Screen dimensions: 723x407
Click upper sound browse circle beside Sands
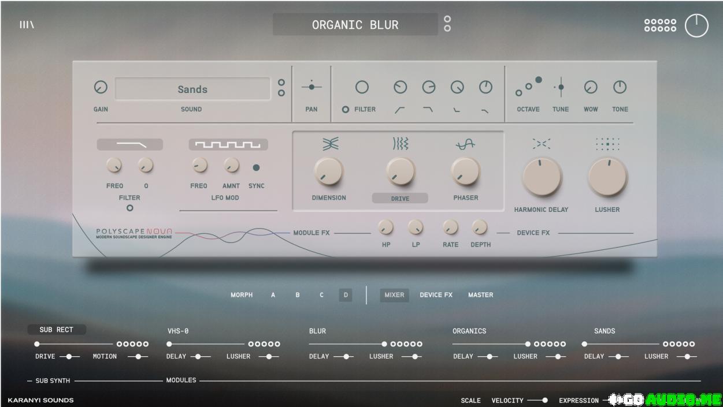(x=281, y=83)
